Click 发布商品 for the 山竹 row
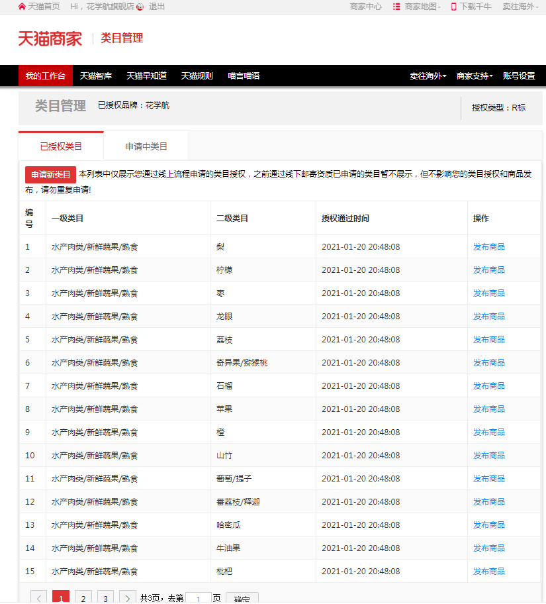This screenshot has height=604, width=546. (488, 455)
